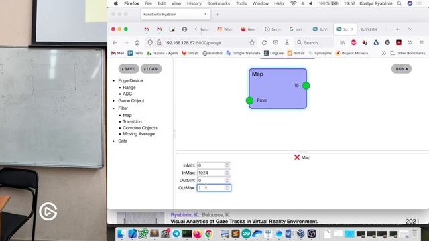Open the Linguee bookmark
Image resolution: width=429 pixels, height=241 pixels.
[273, 53]
